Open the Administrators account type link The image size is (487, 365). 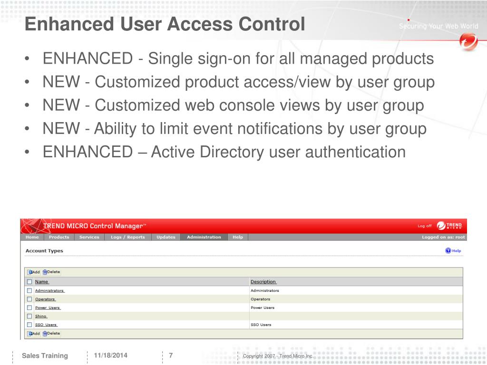(49, 291)
